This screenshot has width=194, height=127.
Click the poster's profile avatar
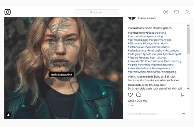[131, 17]
